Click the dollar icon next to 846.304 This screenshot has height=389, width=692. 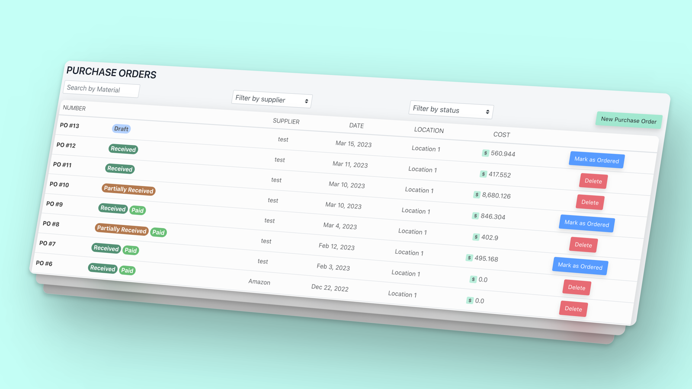click(x=474, y=216)
